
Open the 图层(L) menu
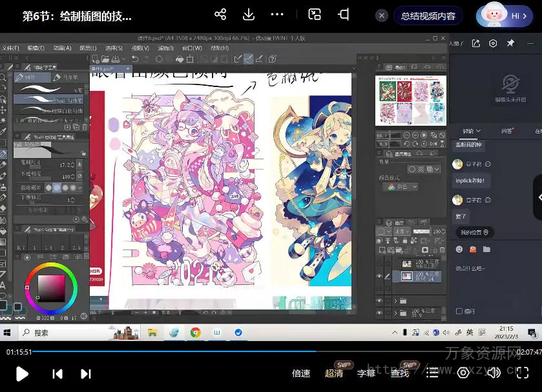pyautogui.click(x=89, y=48)
